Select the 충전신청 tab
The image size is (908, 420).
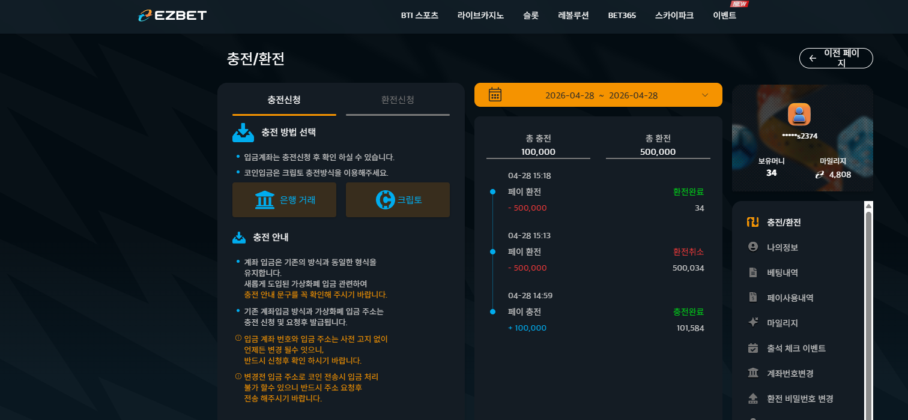point(284,100)
